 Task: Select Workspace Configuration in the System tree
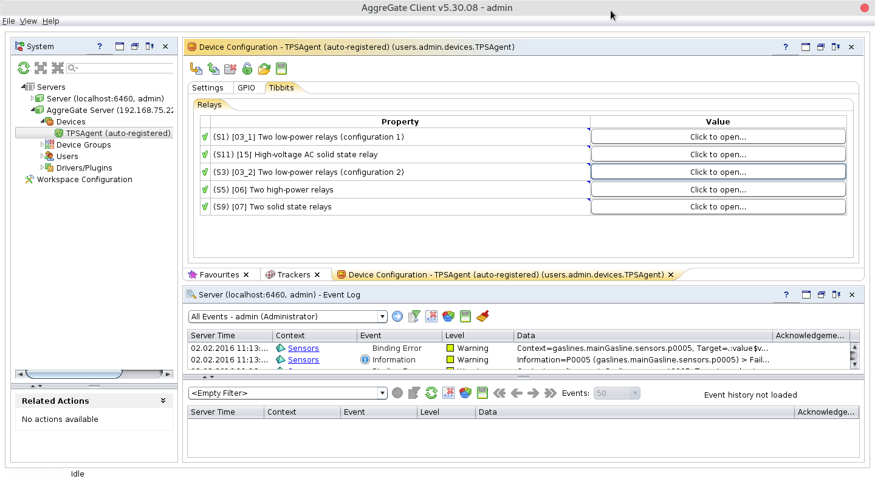pyautogui.click(x=84, y=179)
